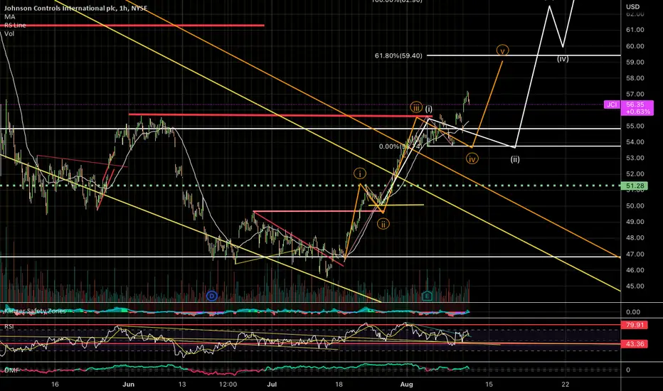The height and width of the screenshot is (391, 663).
Task: Click the white '(i)' wave label
Action: (428, 109)
